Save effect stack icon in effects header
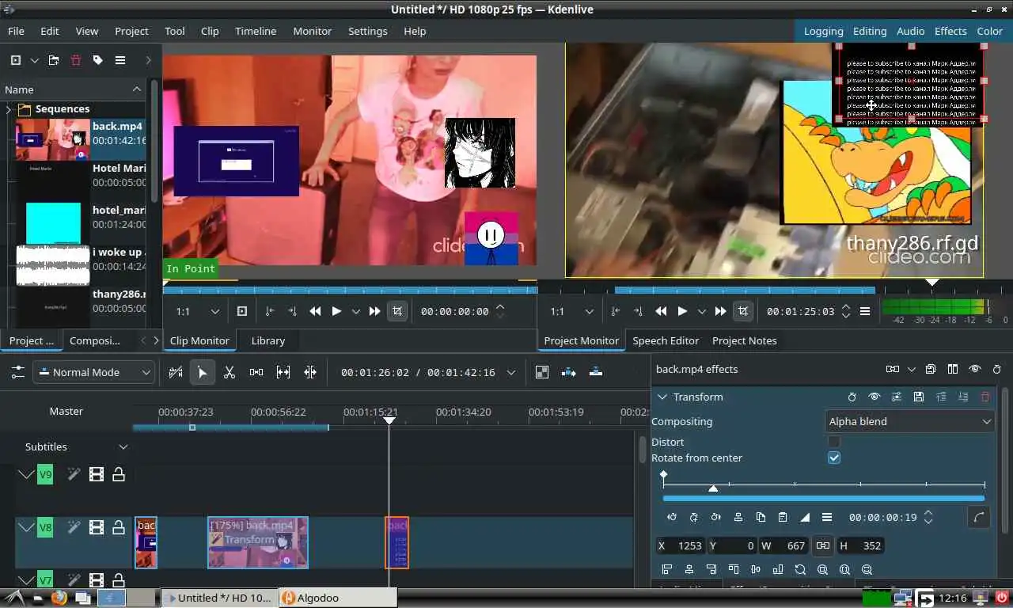1013x608 pixels. (x=931, y=369)
